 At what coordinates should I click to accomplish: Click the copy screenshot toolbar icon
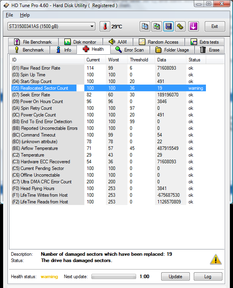click(157, 26)
